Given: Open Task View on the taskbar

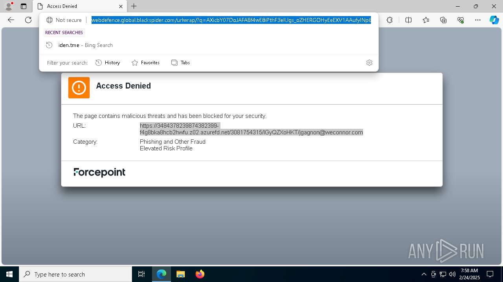Looking at the screenshot, I should (141, 274).
